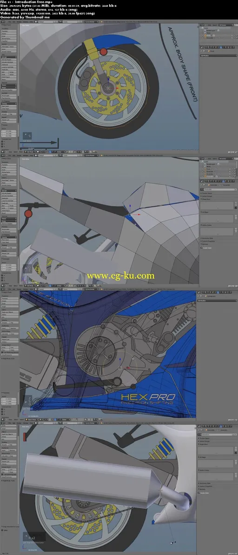Select edge select mode in front-wheel frame header
Viewport: 238px width, 555px height.
coord(69,152)
